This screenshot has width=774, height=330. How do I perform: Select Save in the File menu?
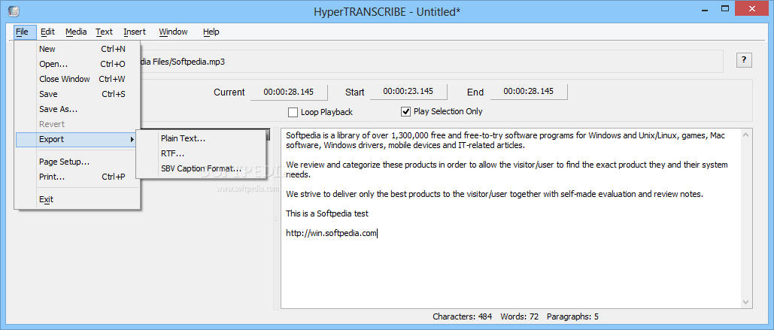[78, 94]
